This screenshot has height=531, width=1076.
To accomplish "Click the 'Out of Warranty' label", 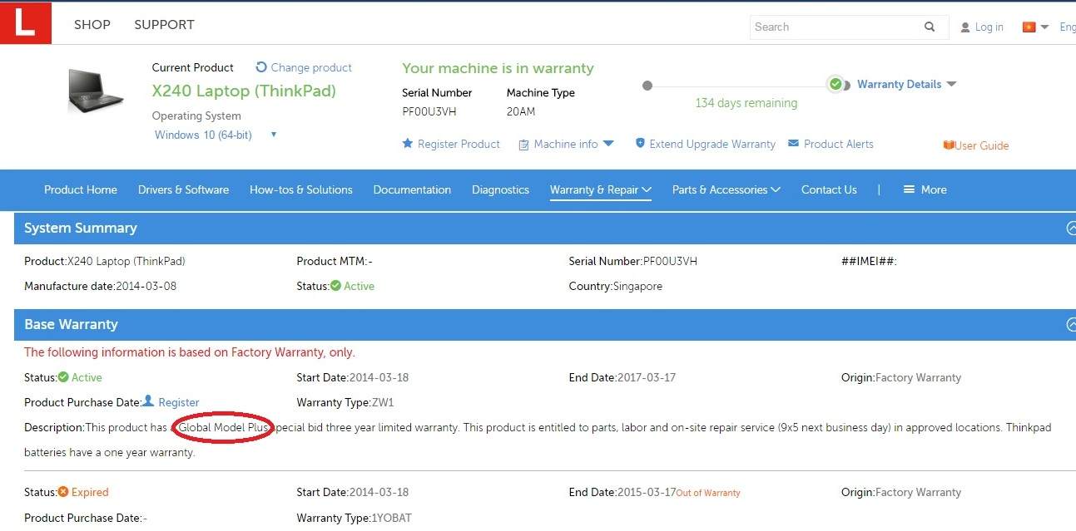I will pos(708,493).
